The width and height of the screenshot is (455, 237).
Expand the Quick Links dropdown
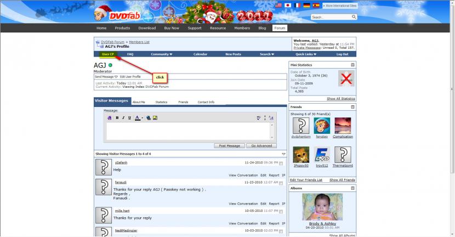pyautogui.click(x=306, y=54)
